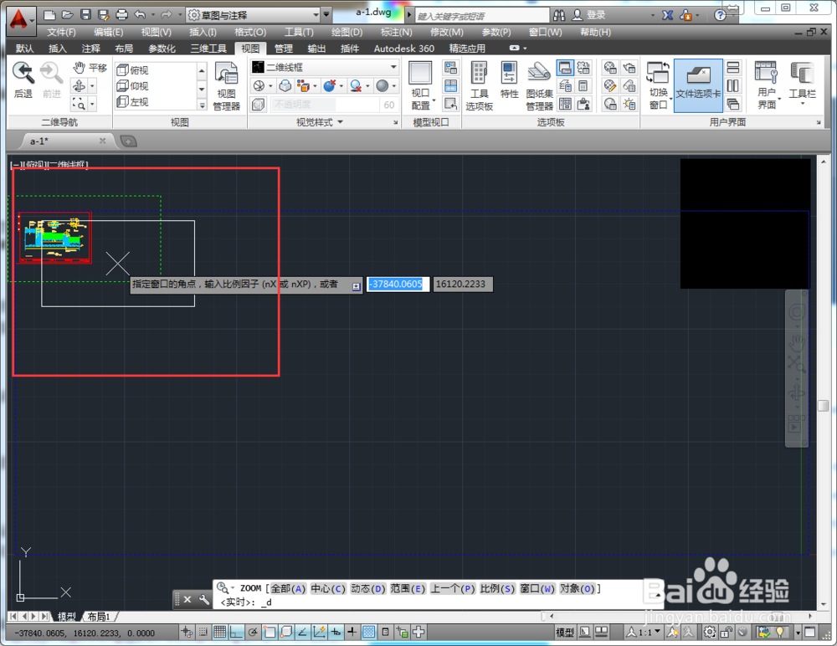Expand the orbit tool dropdown arrow
Viewport: 837px width, 646px height.
92,86
